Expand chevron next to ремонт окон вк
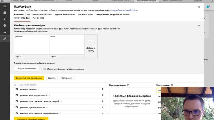This screenshot has height=120, width=214. click(x=39, y=89)
